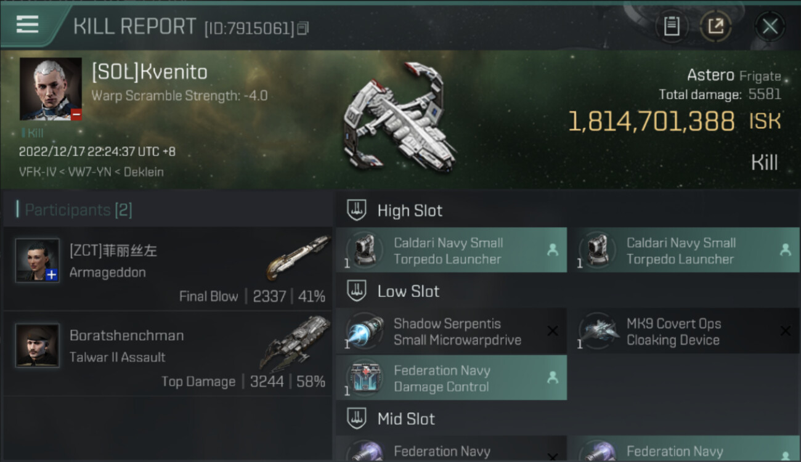Open the hamburger main menu

(x=27, y=24)
